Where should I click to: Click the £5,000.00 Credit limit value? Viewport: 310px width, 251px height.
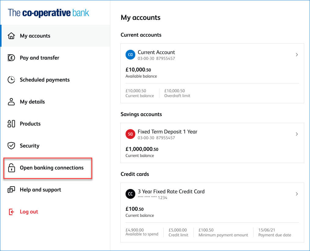177,230
